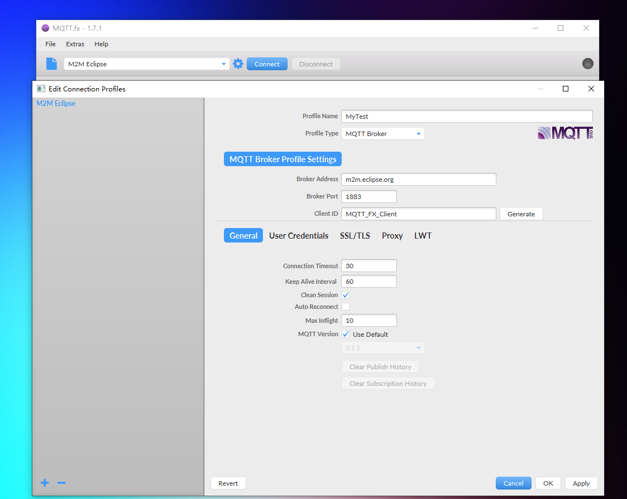Click the Max Inflight field showing 10
This screenshot has width=627, height=499.
tap(368, 321)
